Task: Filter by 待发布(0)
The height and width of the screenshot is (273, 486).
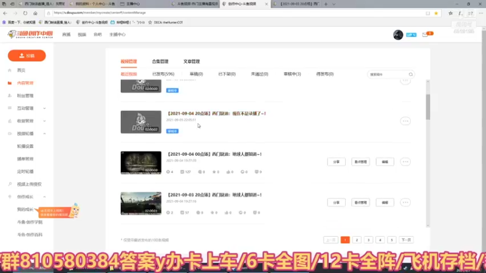Action: 325,74
